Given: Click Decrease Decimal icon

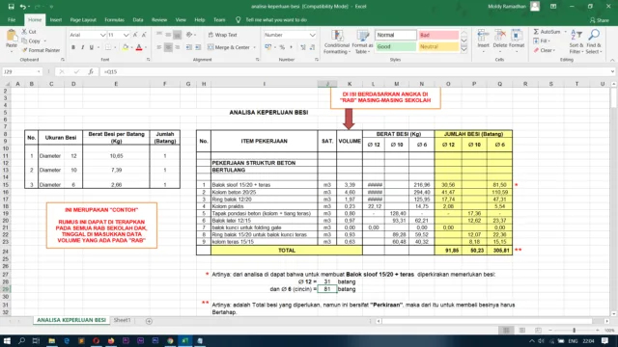Looking at the screenshot, I should tap(312, 47).
